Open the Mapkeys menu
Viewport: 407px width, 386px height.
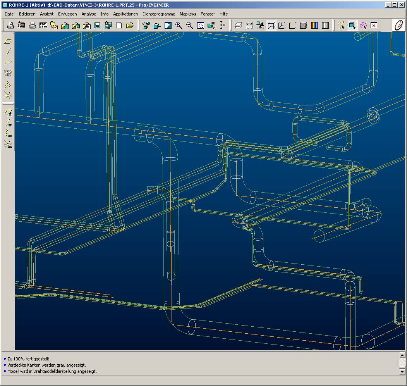(188, 14)
